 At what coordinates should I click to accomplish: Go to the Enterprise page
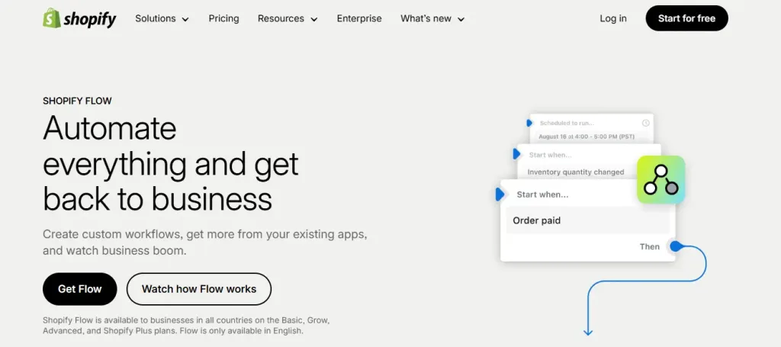(359, 18)
